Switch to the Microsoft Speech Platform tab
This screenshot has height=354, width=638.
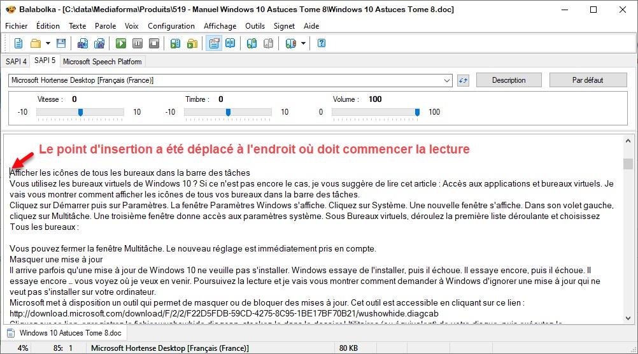[x=103, y=62]
